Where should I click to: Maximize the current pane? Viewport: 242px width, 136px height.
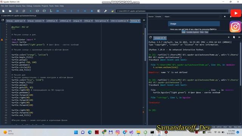(x=99, y=11)
